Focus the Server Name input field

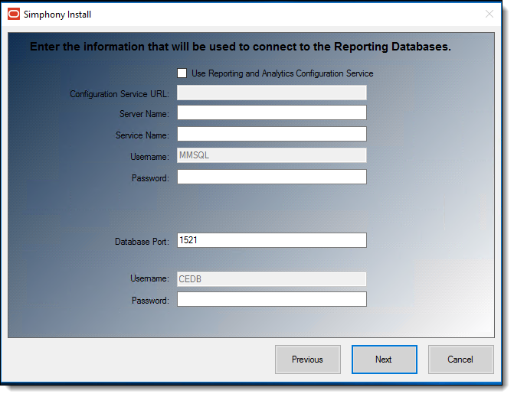coord(272,112)
